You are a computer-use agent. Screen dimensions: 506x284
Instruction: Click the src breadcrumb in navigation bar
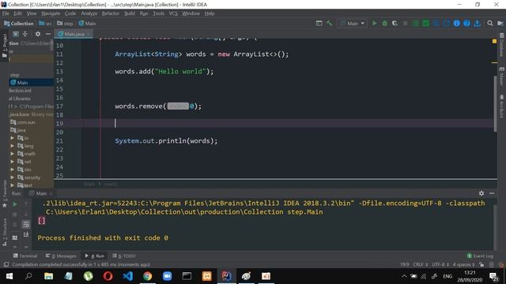[46, 24]
